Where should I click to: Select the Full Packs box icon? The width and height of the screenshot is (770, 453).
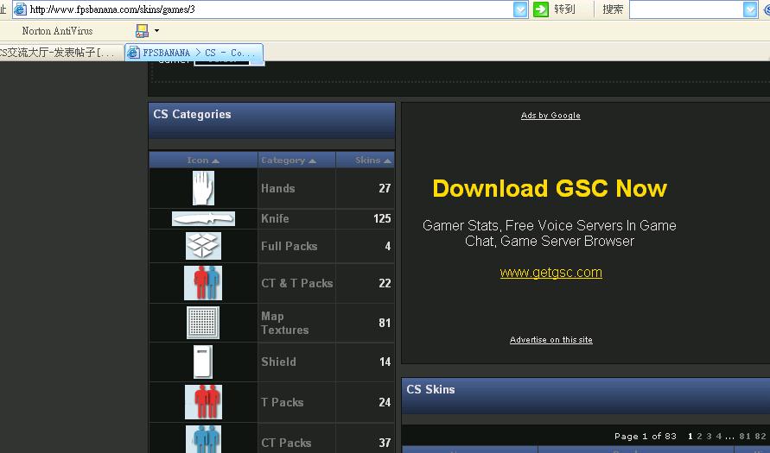pos(203,246)
